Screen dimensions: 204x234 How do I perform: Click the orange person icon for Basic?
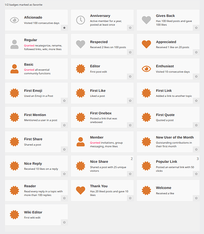(x=15, y=69)
